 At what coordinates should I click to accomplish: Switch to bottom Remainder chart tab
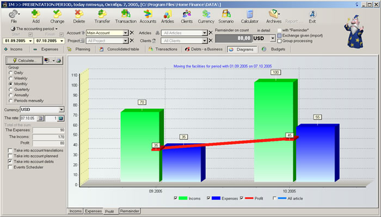(x=129, y=211)
